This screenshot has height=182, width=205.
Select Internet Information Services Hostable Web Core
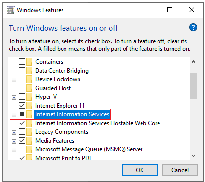click(x=97, y=123)
